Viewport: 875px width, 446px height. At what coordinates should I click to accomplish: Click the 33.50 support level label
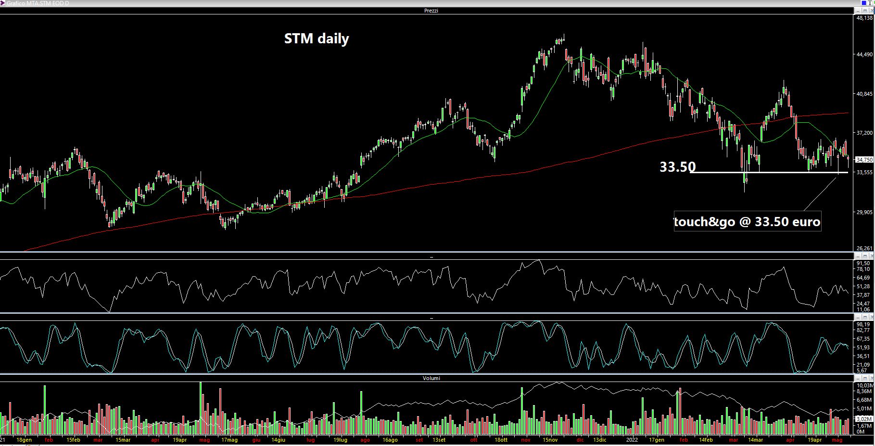click(677, 167)
